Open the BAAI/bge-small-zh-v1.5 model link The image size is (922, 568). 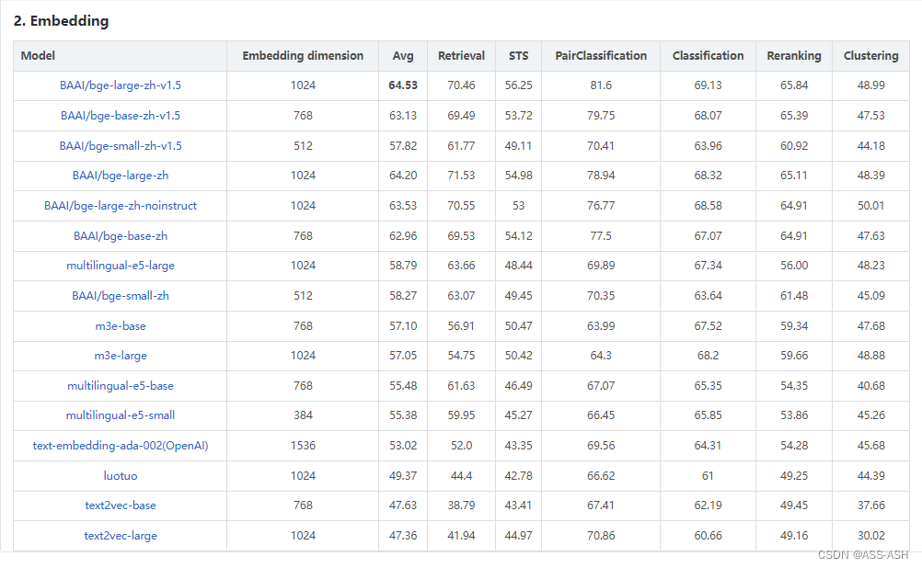[x=120, y=145]
